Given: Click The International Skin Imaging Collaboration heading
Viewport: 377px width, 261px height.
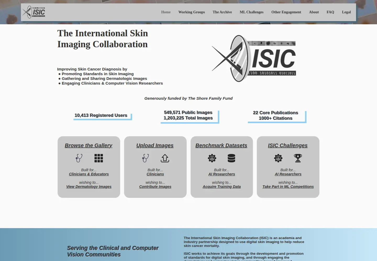Looking at the screenshot, I should [103, 39].
